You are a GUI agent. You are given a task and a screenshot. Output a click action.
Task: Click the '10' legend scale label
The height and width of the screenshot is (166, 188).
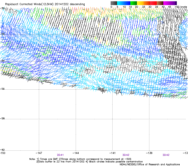[124, 7]
